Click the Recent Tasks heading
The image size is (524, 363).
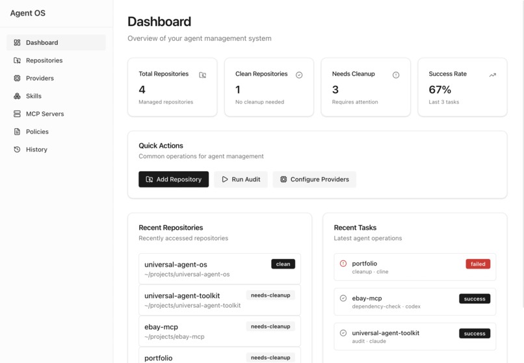coord(355,228)
